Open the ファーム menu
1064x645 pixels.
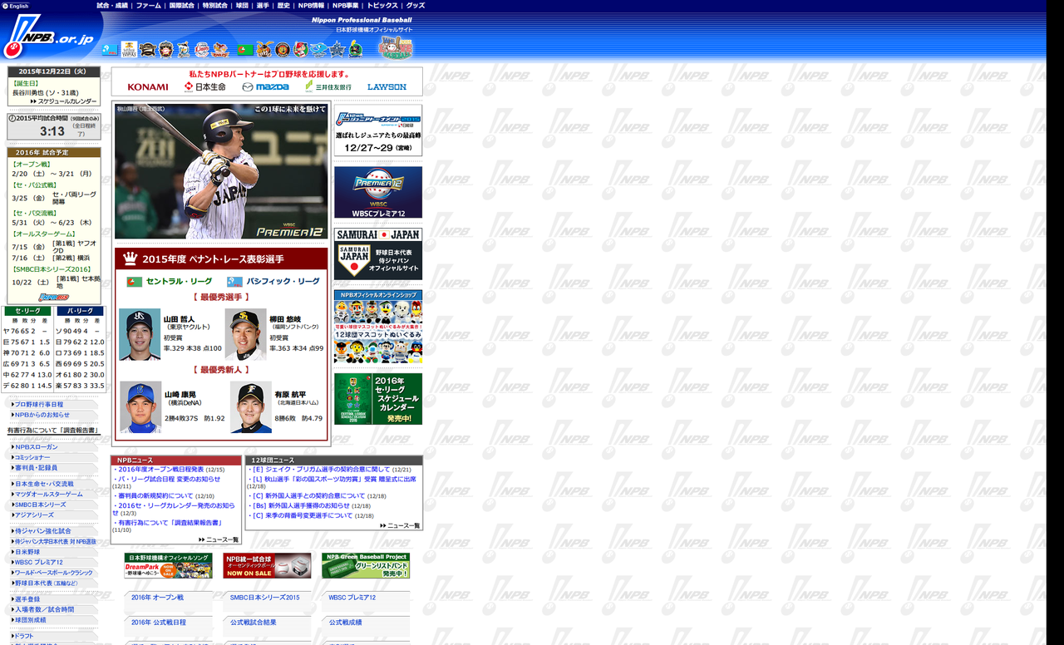click(x=149, y=6)
